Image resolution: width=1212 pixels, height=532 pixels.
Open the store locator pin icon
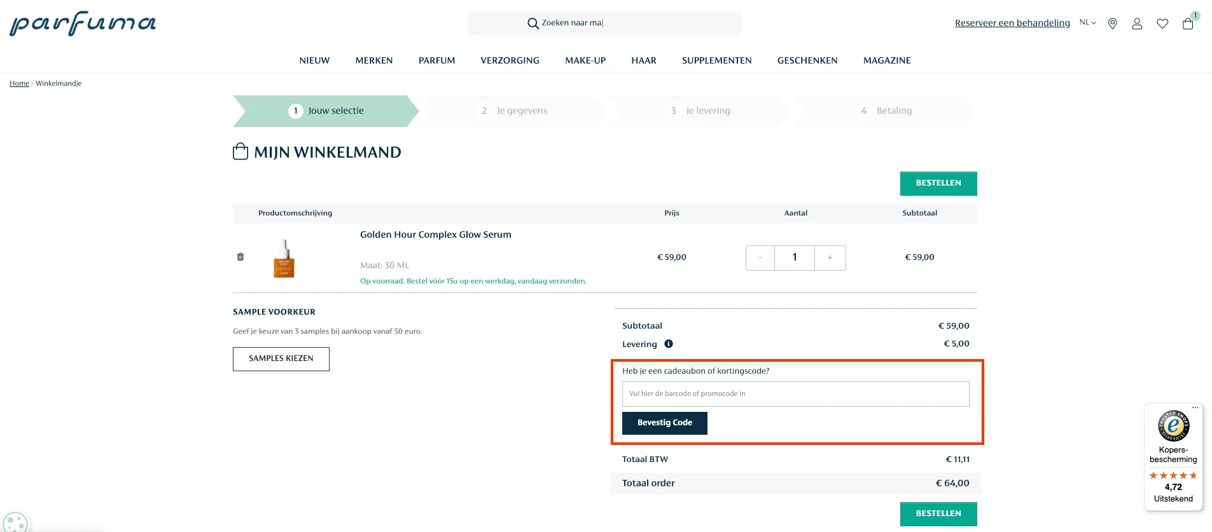pos(1113,24)
